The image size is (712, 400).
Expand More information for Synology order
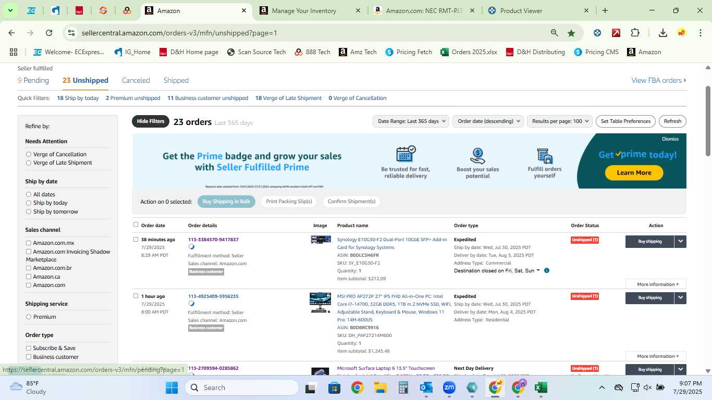(656, 284)
